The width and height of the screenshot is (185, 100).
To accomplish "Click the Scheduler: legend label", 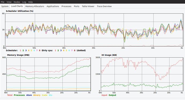I will [12, 50].
